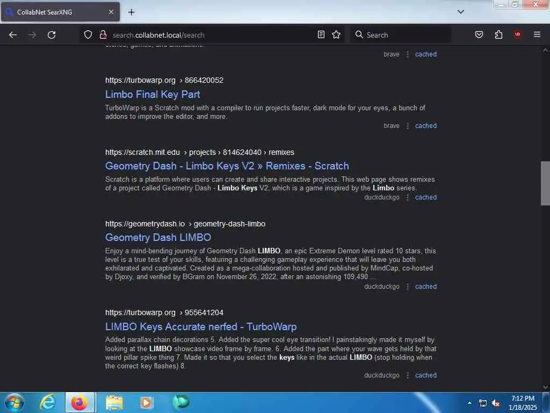
Task: Bookmark this page with the star
Action: [x=336, y=35]
